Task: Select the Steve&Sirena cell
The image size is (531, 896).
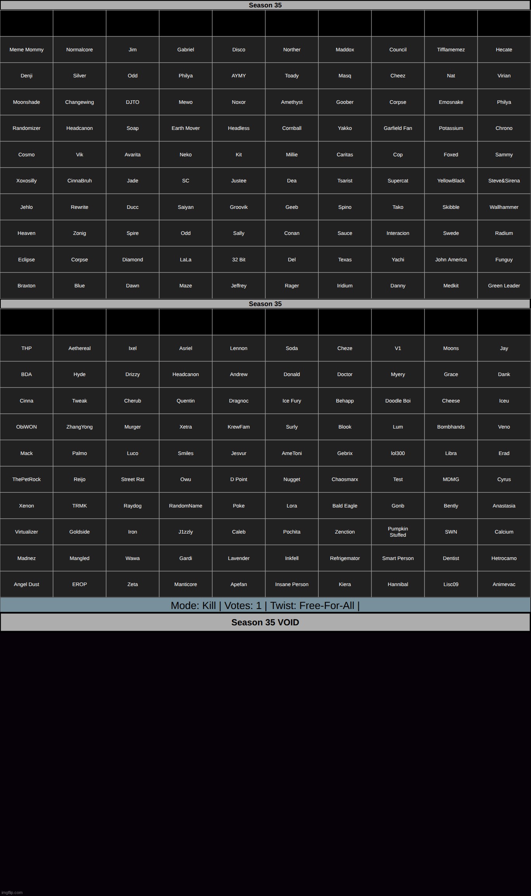Action: tap(504, 181)
